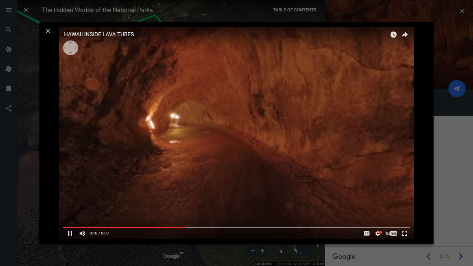Open video quality settings gear

coord(378,233)
